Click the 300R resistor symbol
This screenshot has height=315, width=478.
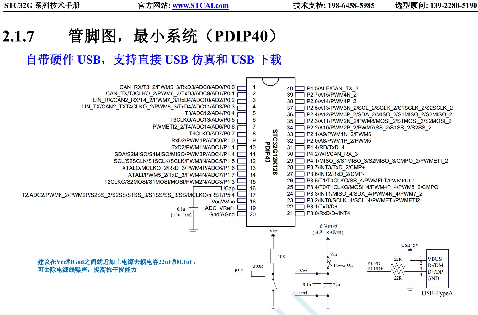point(258,274)
